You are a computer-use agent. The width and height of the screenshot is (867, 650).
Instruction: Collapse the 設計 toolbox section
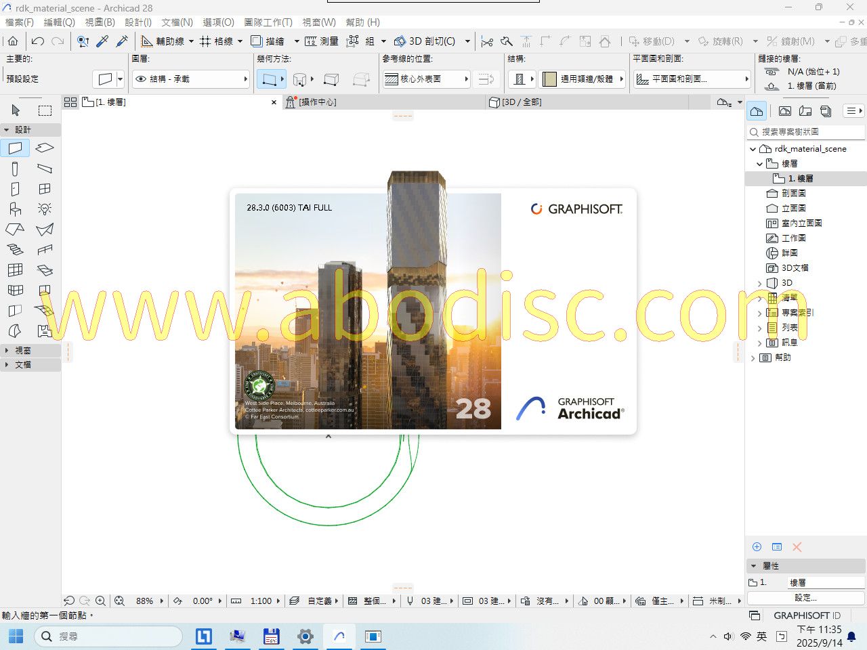pyautogui.click(x=7, y=129)
